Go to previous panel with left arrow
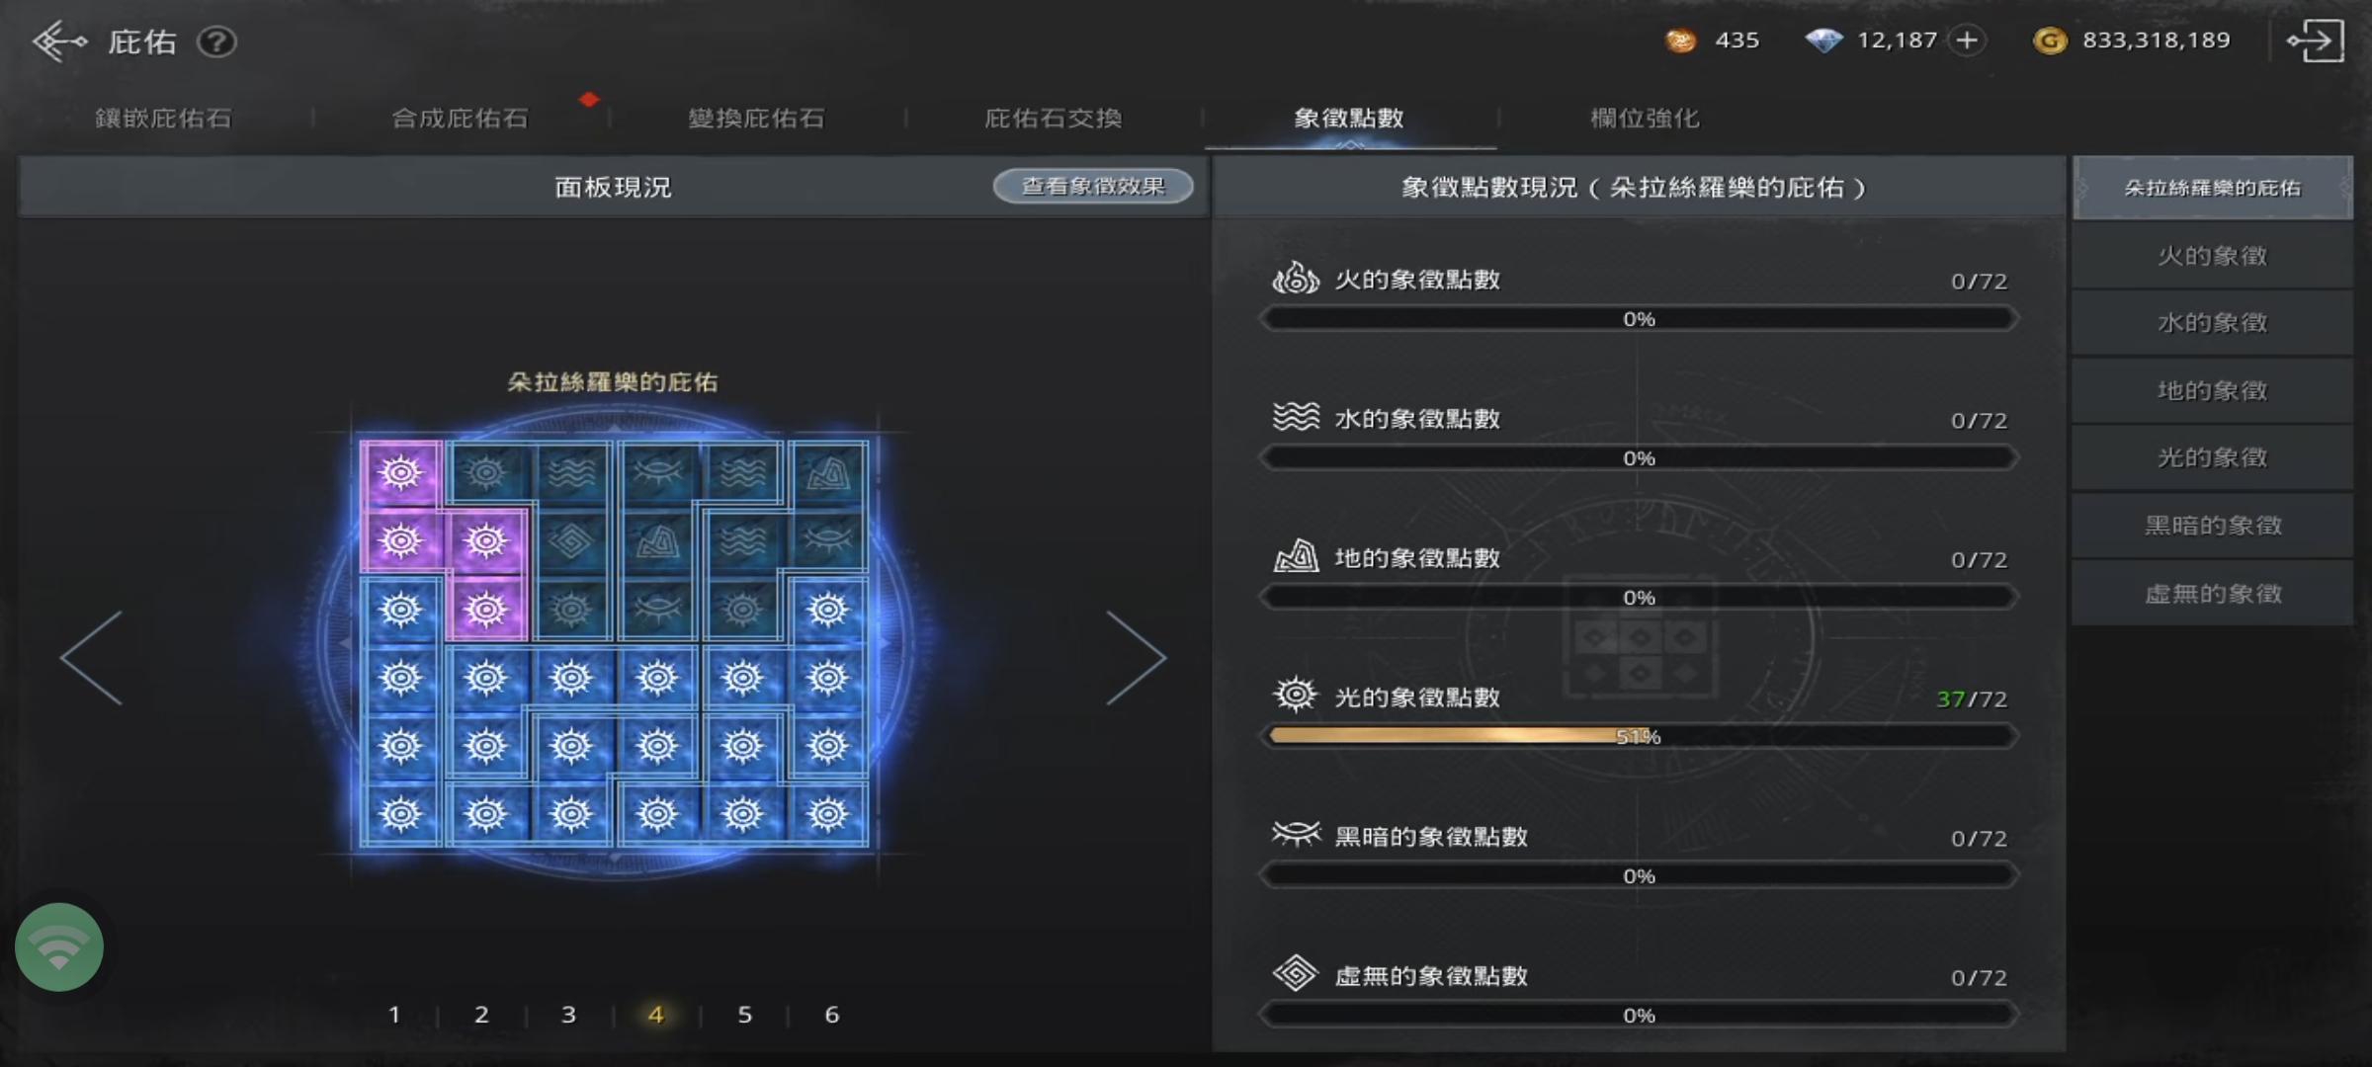The height and width of the screenshot is (1067, 2372). (92, 658)
